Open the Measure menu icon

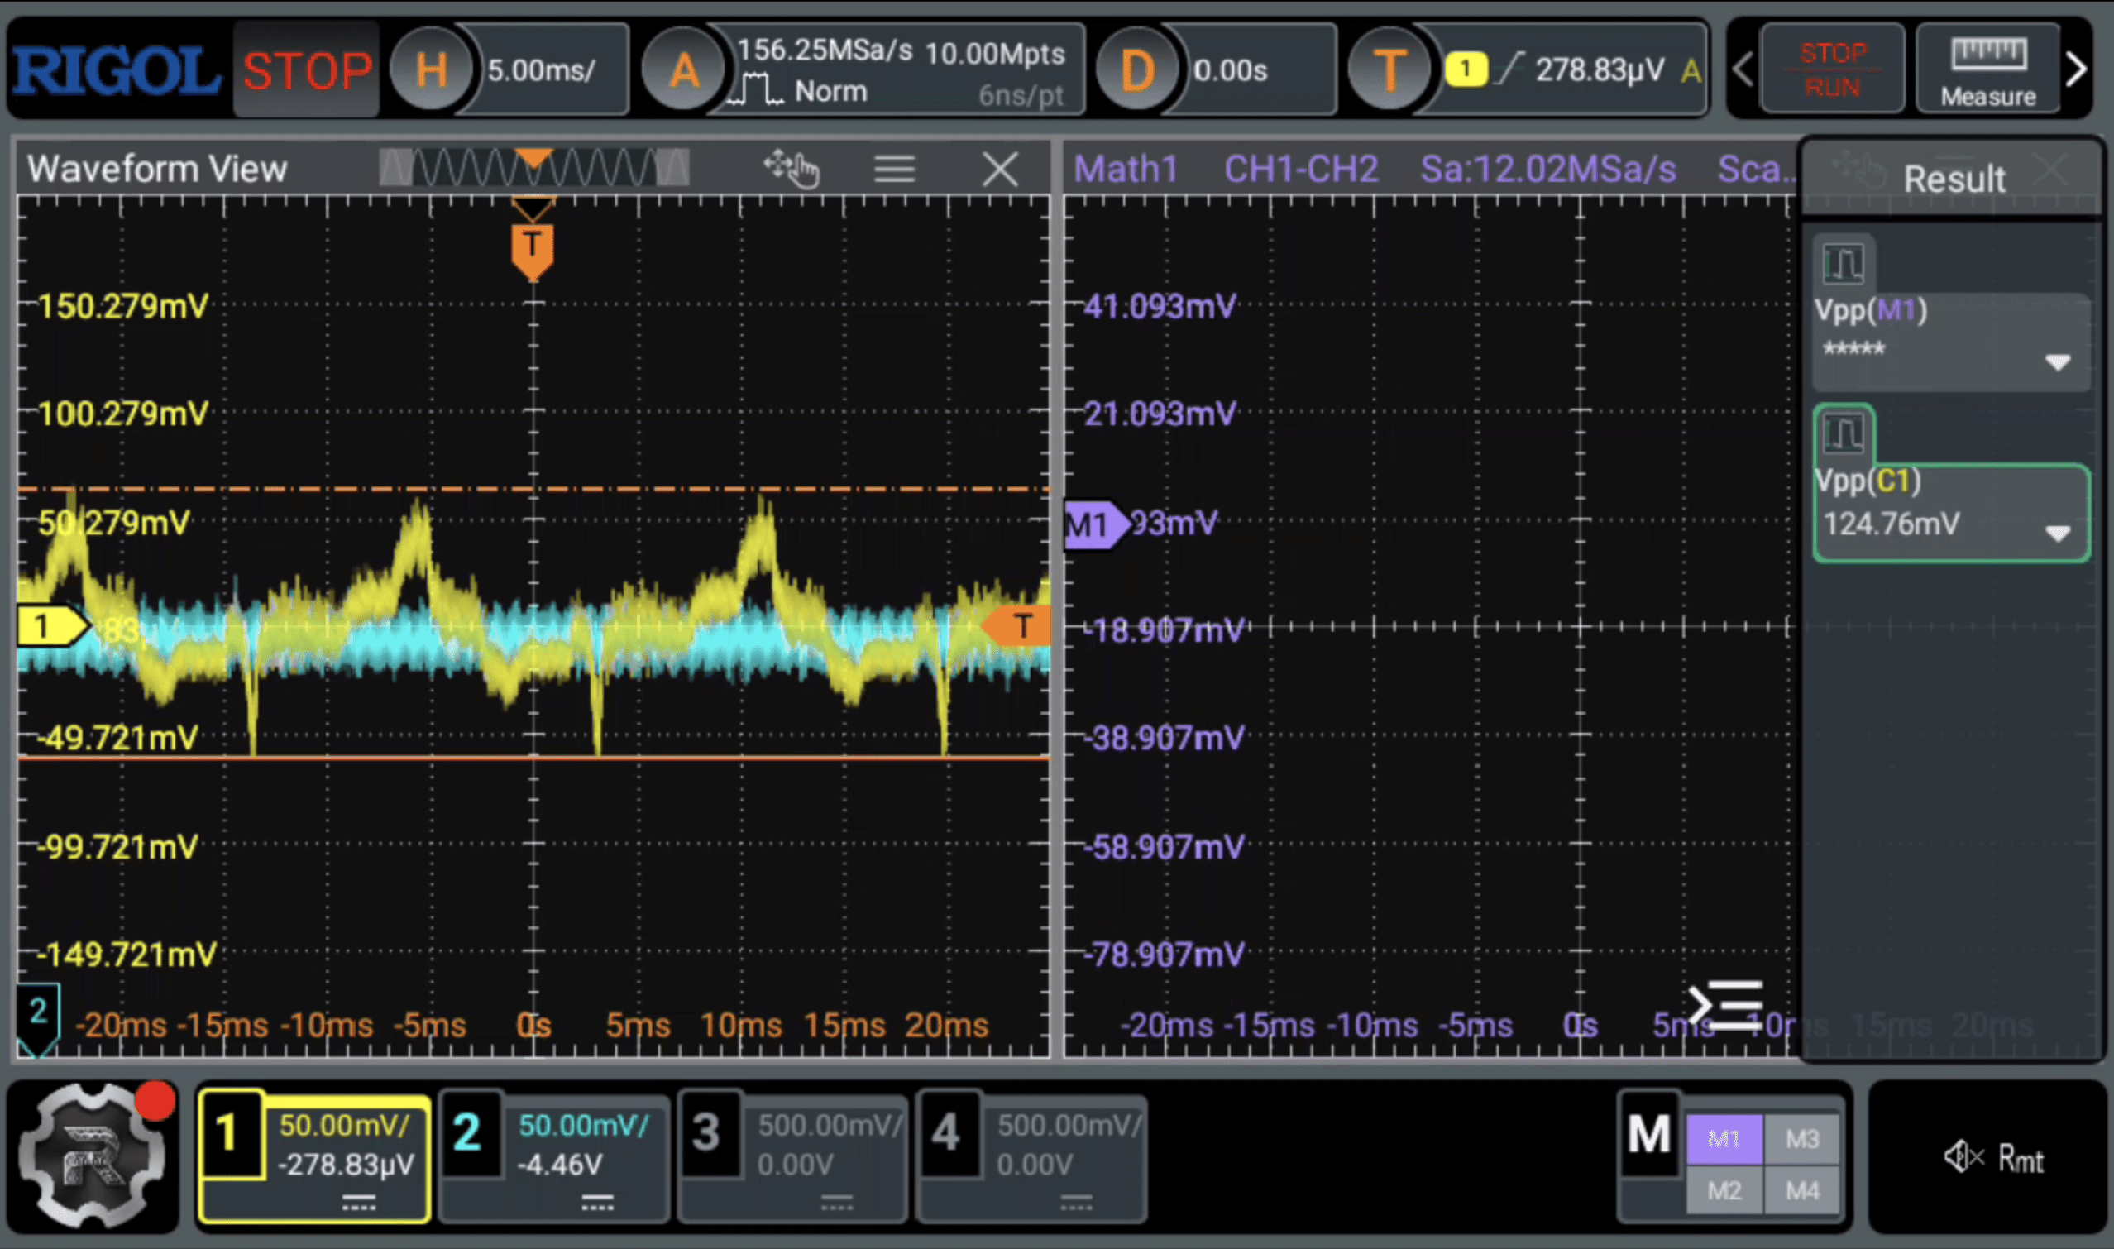[1987, 70]
